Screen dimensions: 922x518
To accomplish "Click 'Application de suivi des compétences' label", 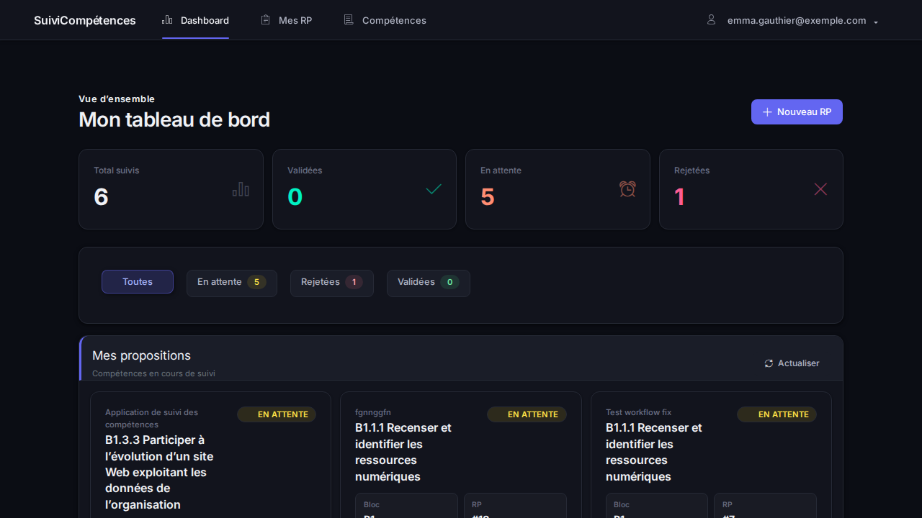I will pyautogui.click(x=152, y=418).
